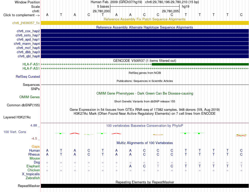Click the Elephant species row label
The image size is (249, 192).
33,166
